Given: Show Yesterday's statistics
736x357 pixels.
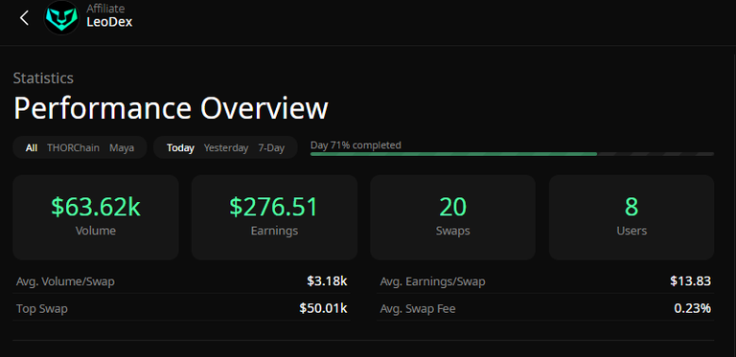Looking at the screenshot, I should pos(226,148).
